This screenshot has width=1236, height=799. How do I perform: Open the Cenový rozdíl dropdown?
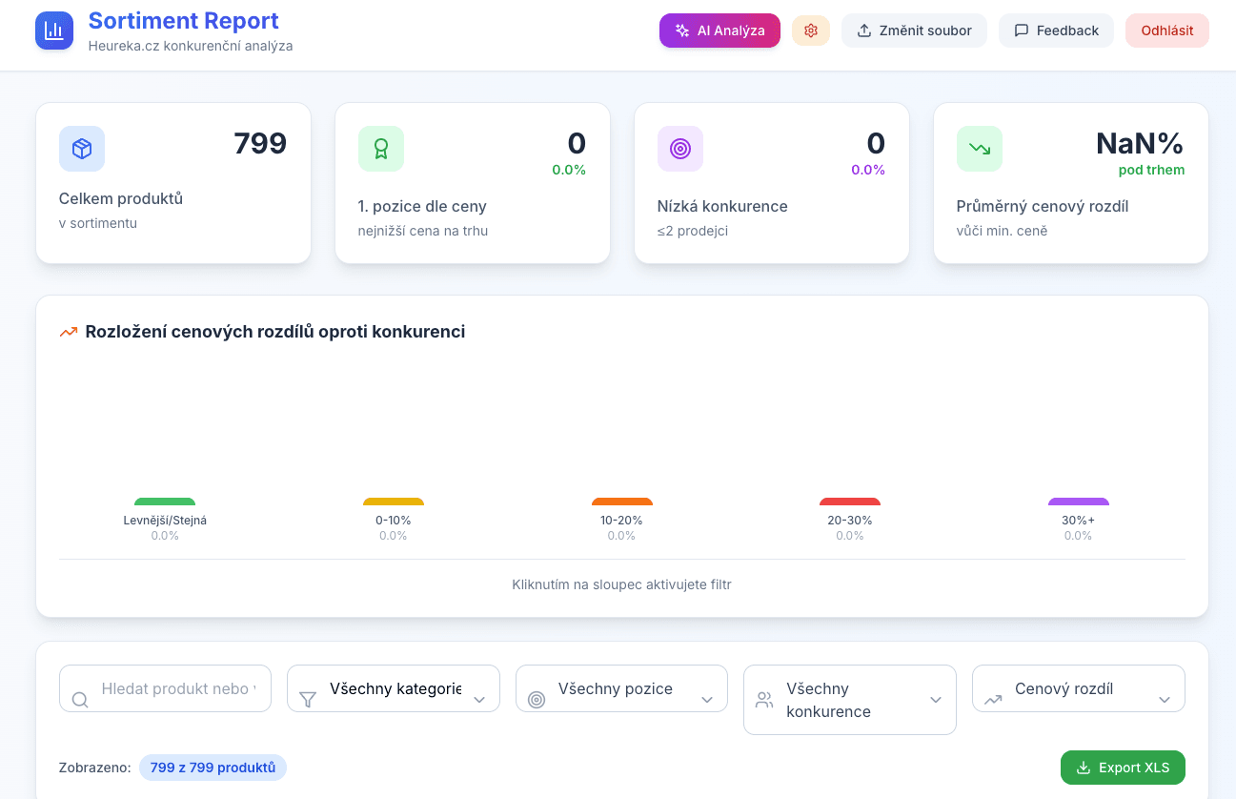pos(1078,687)
